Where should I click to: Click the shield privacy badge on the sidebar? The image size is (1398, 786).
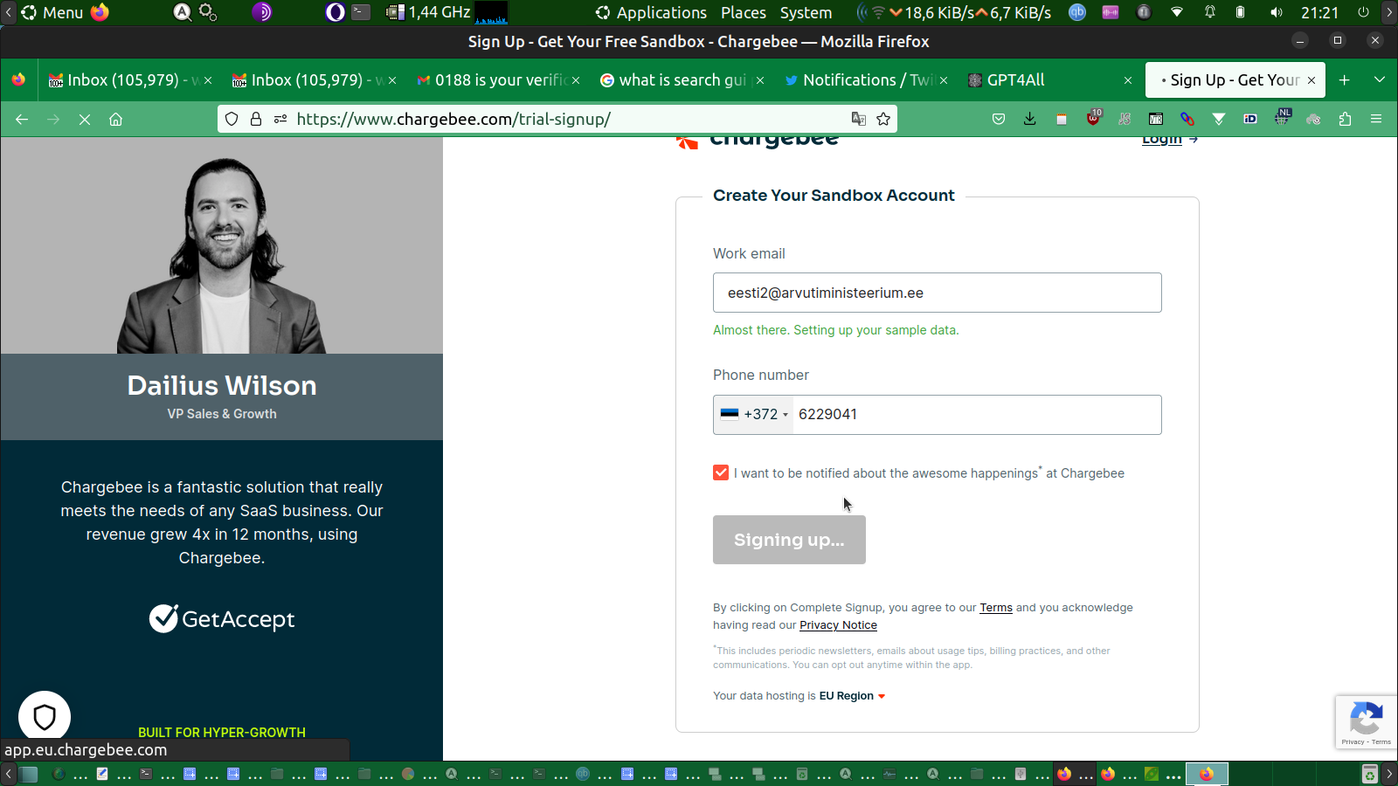tap(45, 717)
